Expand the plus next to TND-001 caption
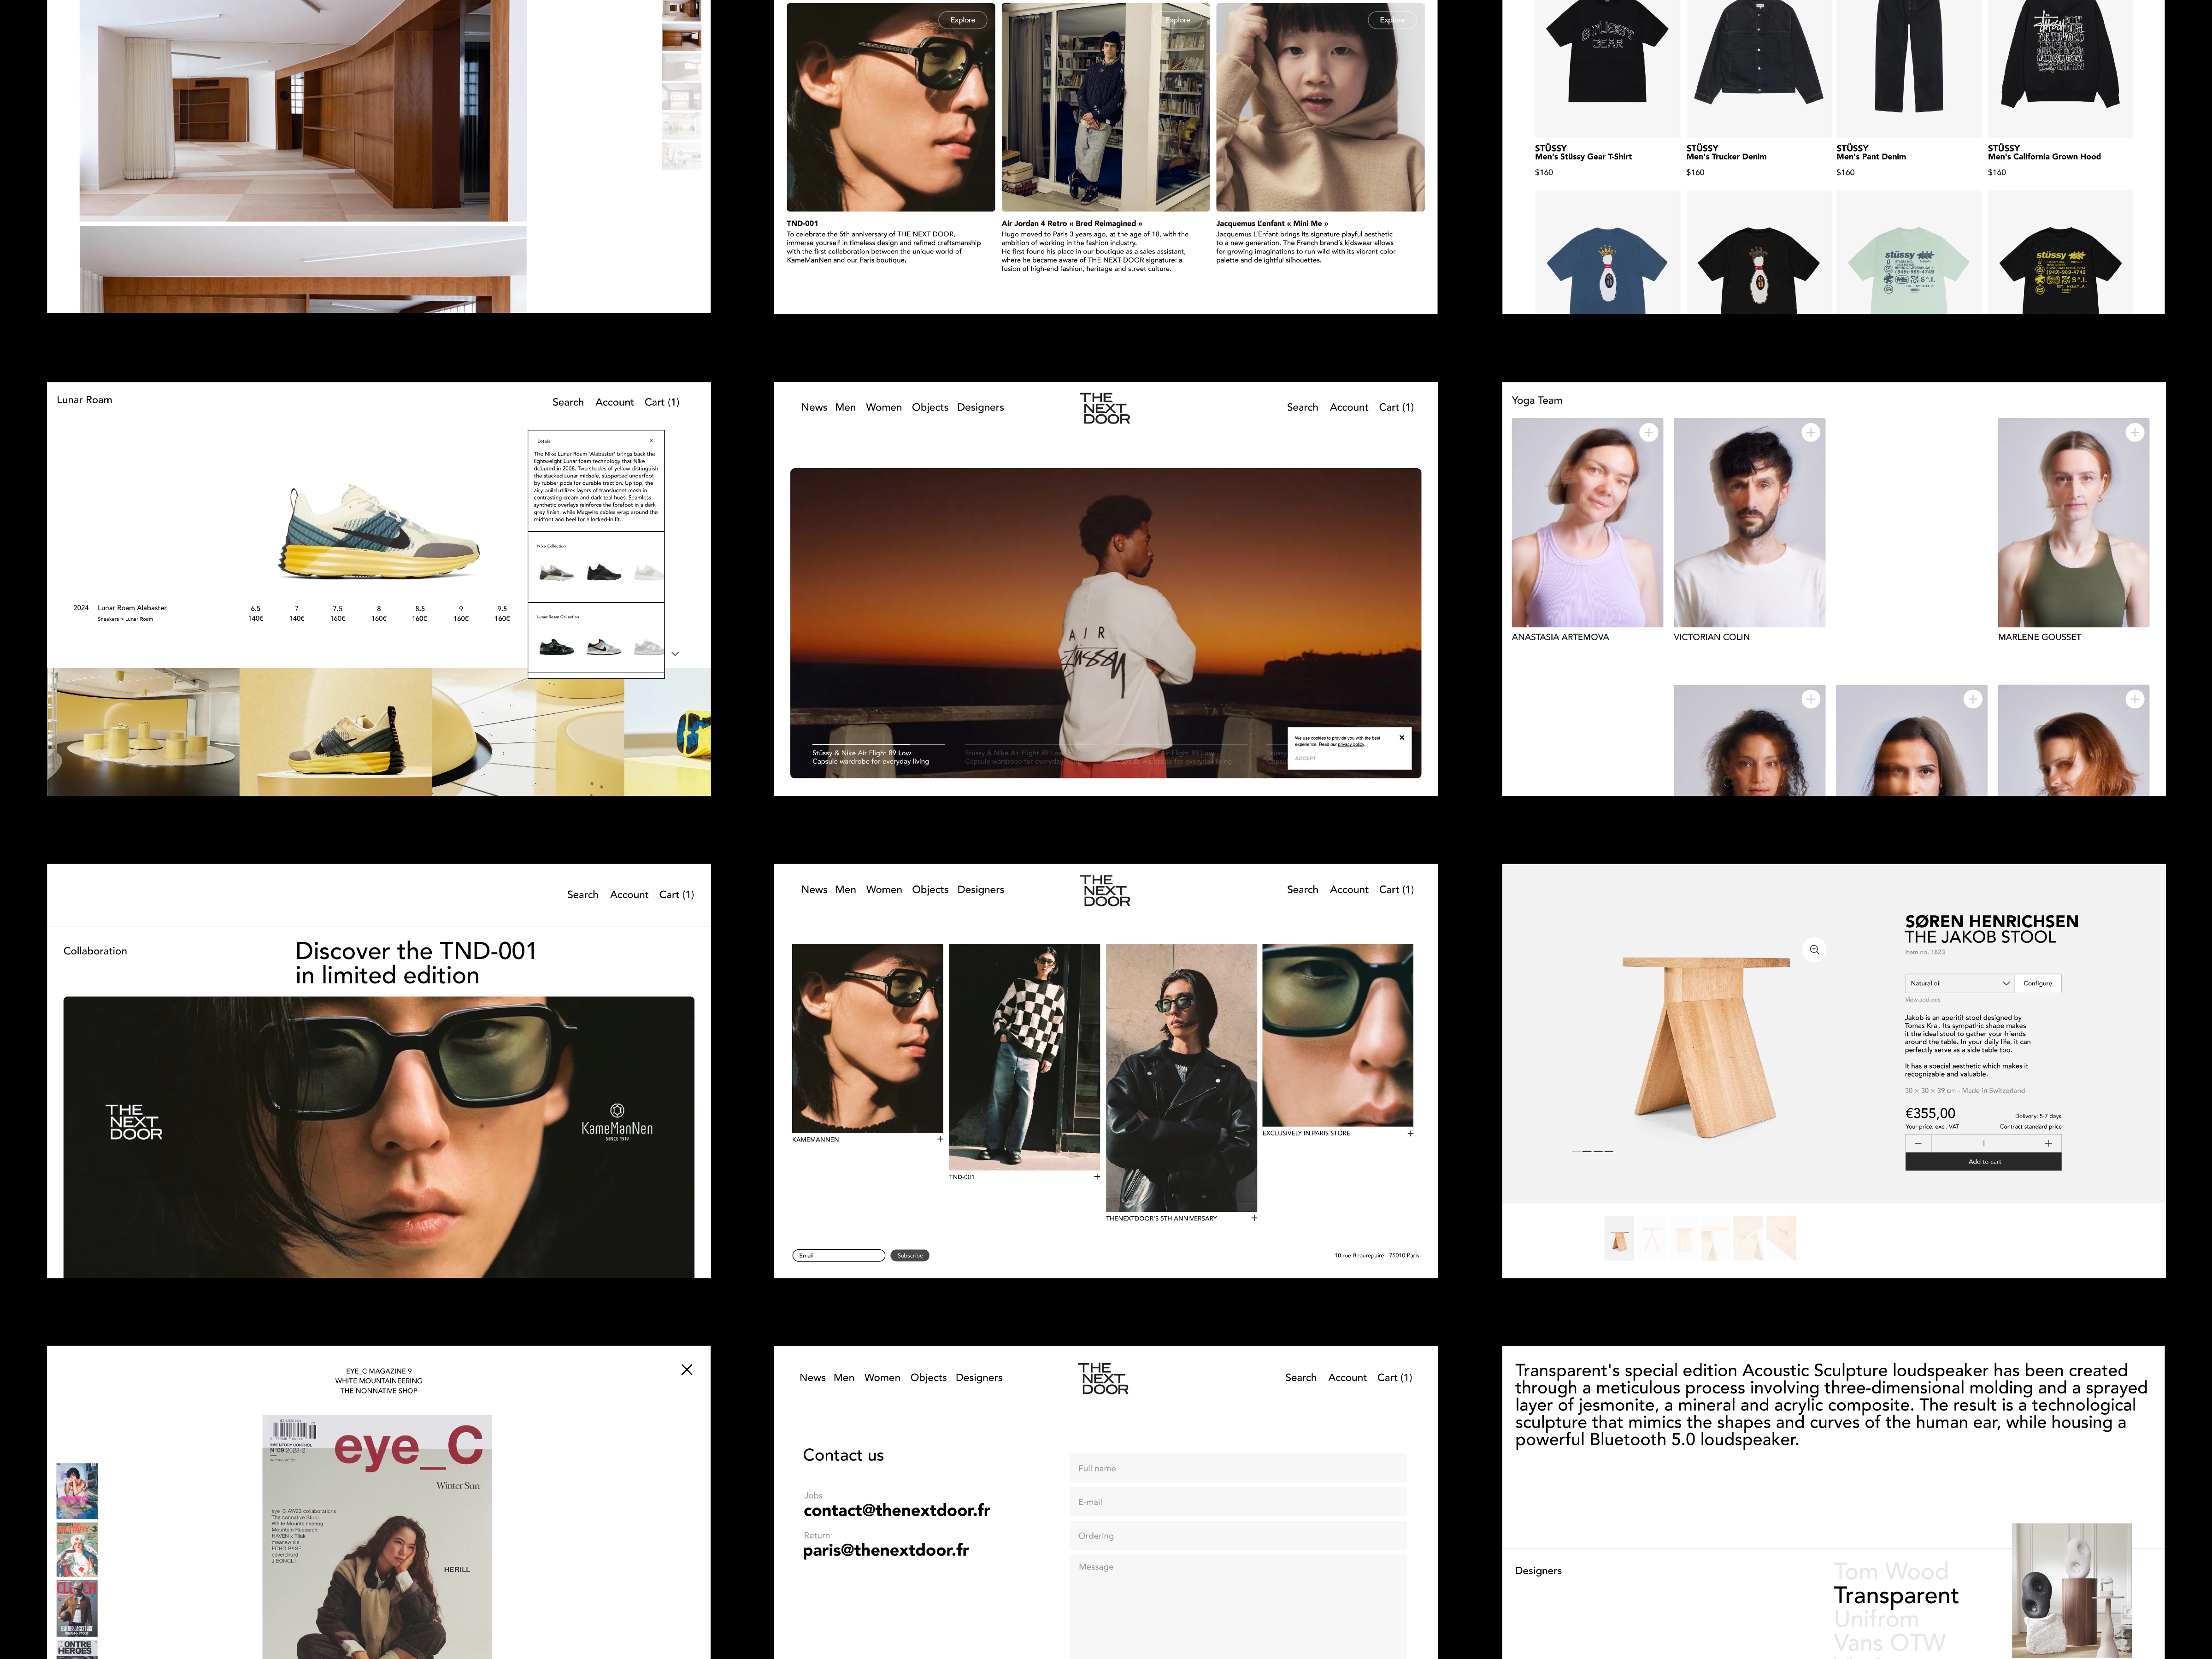 [1097, 1177]
